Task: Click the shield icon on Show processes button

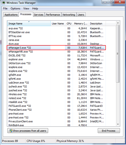Action: [x=11, y=131]
